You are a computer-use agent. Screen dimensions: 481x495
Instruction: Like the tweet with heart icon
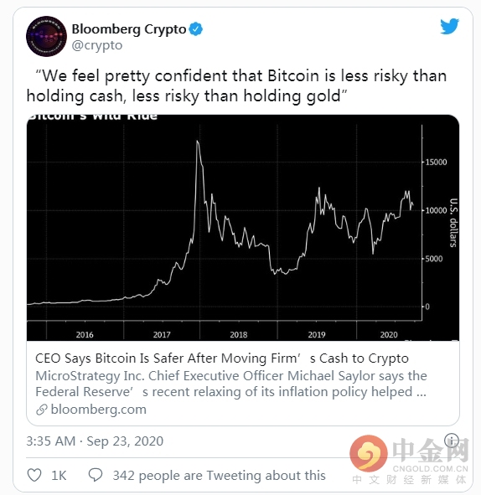34,475
